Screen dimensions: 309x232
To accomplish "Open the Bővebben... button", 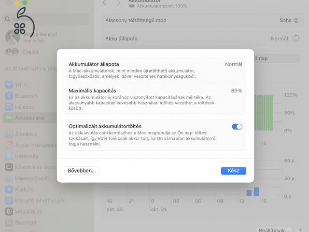I will tap(82, 171).
